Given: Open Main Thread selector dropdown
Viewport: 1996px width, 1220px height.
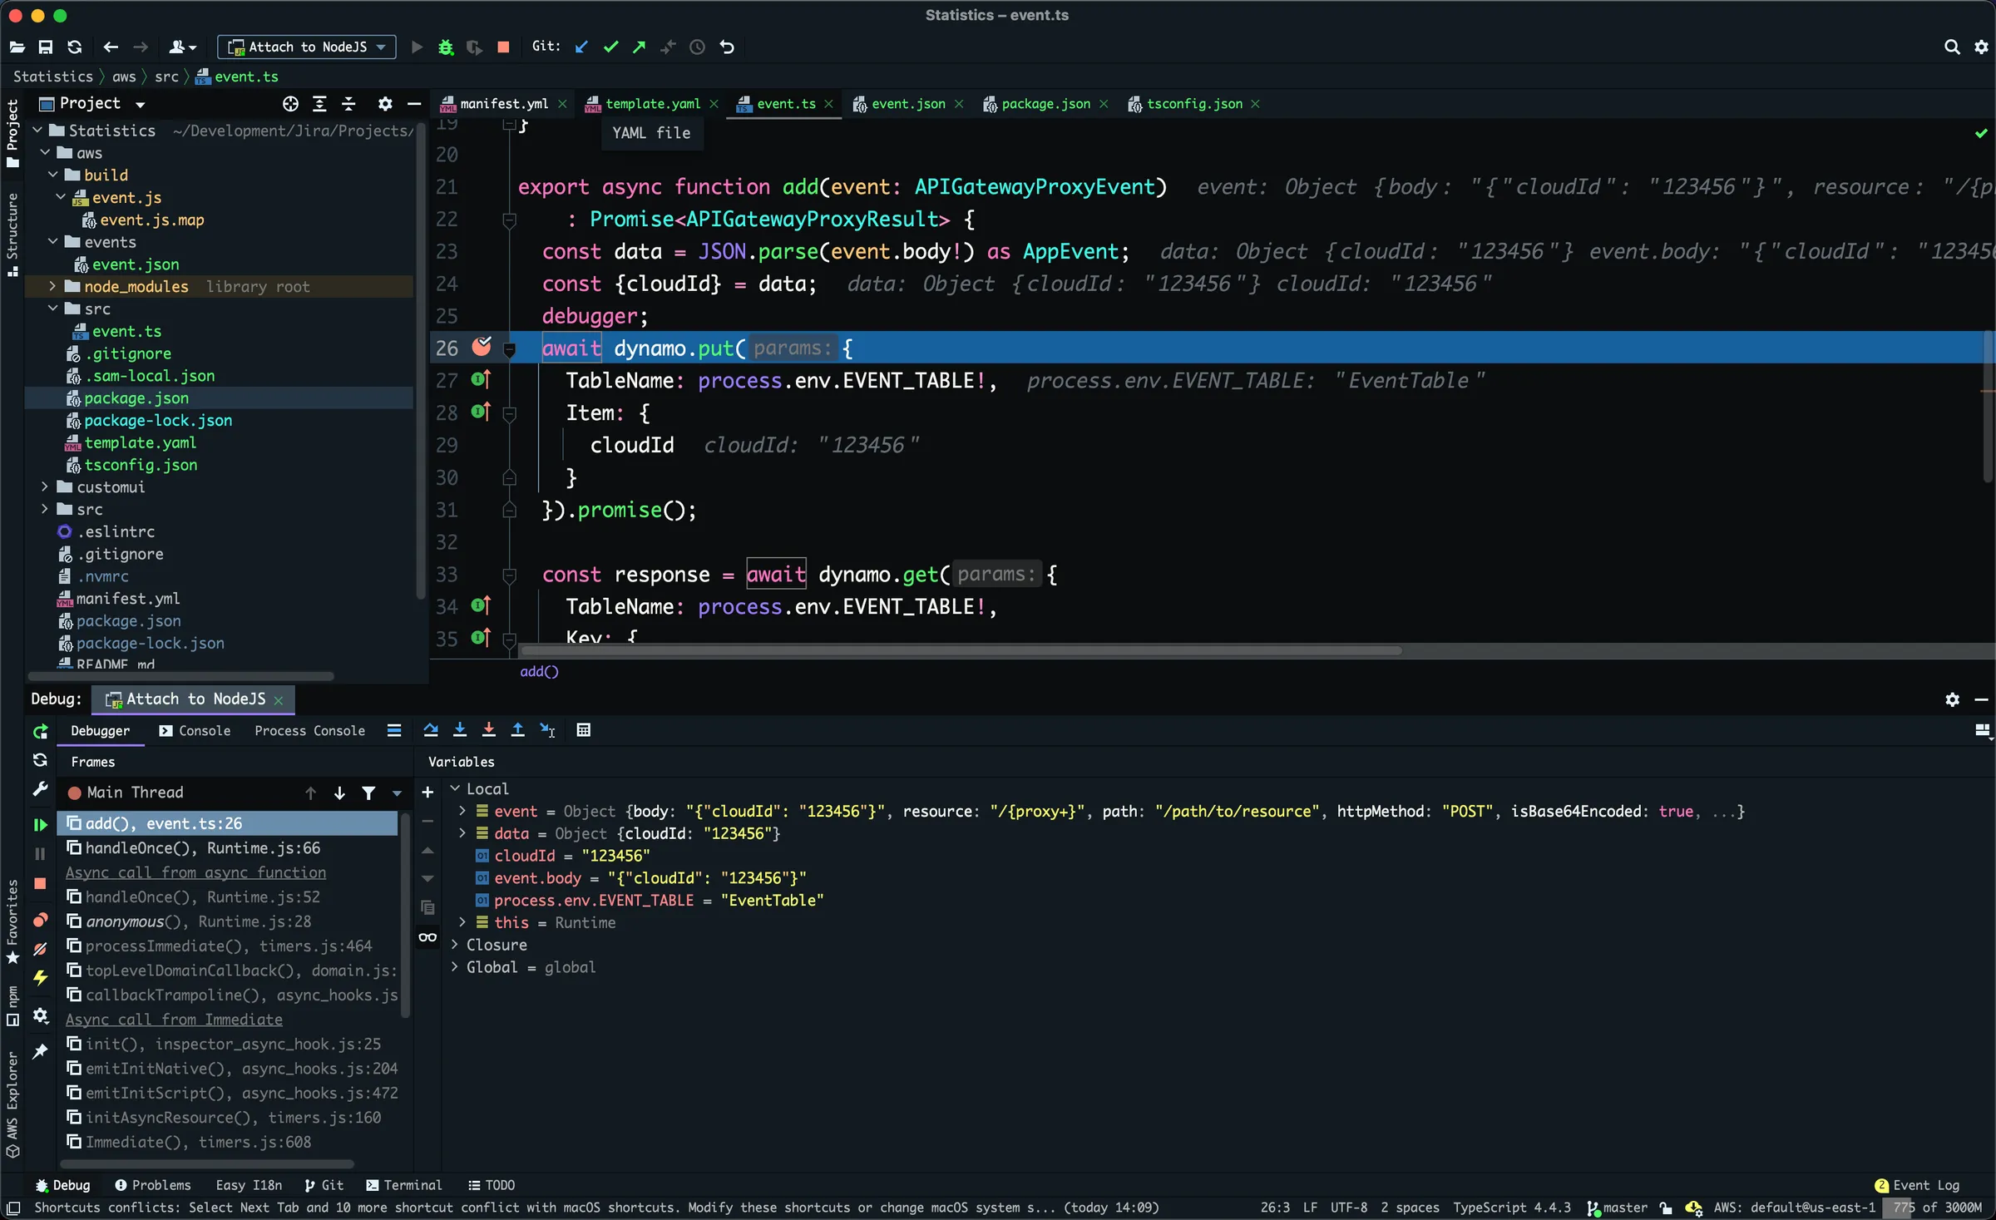Looking at the screenshot, I should [x=398, y=793].
